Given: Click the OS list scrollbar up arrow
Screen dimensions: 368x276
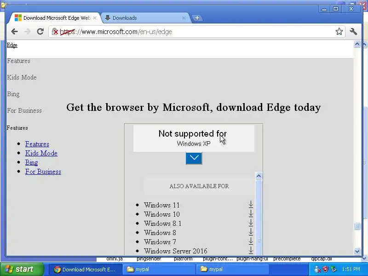Looking at the screenshot, I should coord(259,176).
